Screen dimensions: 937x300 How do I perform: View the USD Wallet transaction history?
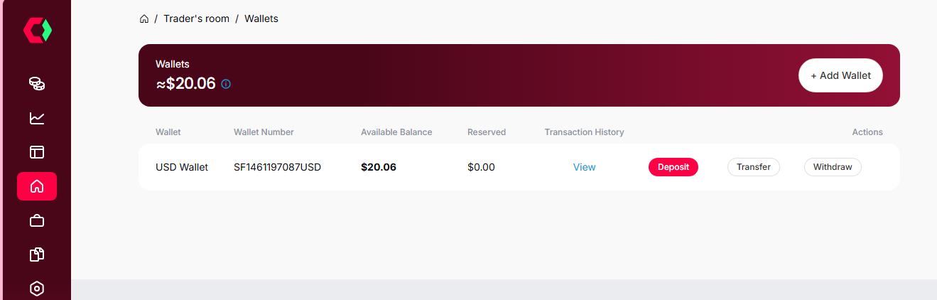584,167
